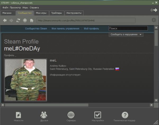Click the Steam Profile heading

click(21, 42)
